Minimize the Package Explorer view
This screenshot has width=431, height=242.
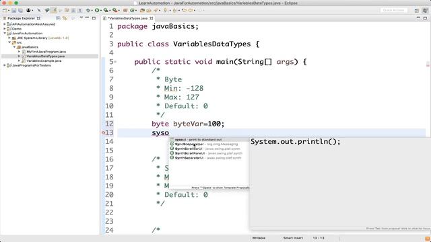[87, 18]
